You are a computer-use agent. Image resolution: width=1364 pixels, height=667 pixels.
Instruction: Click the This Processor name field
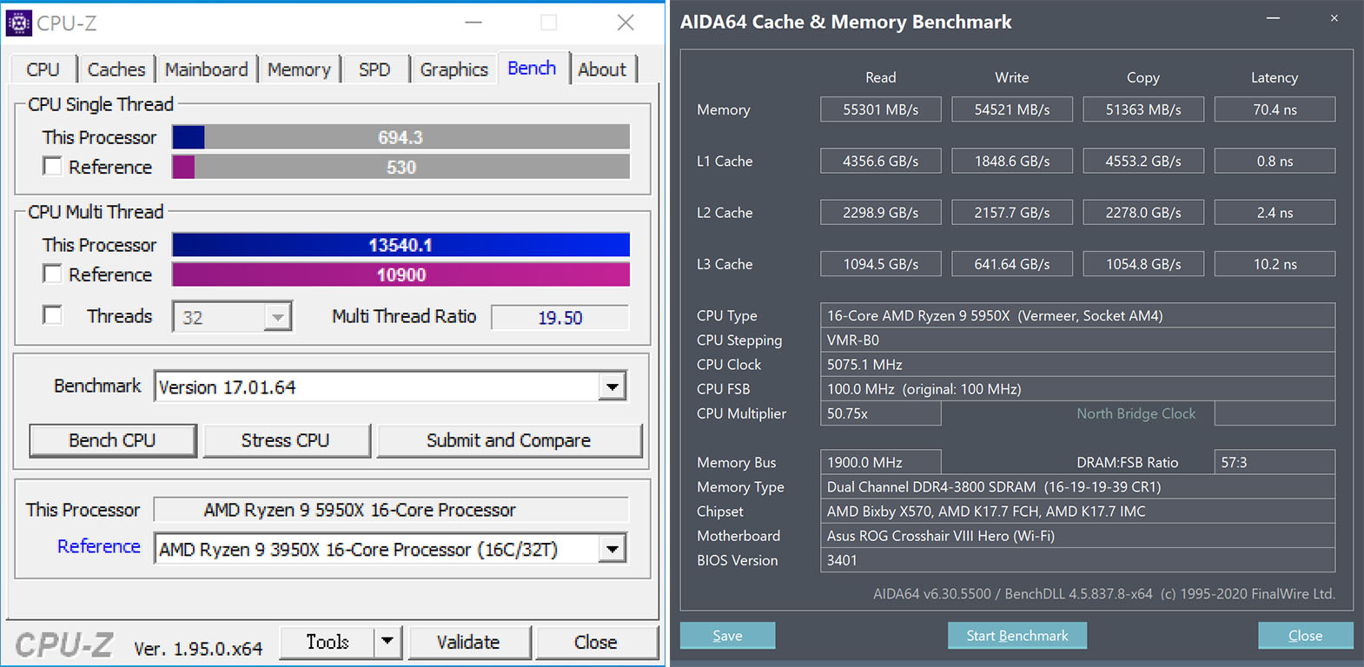(x=391, y=510)
